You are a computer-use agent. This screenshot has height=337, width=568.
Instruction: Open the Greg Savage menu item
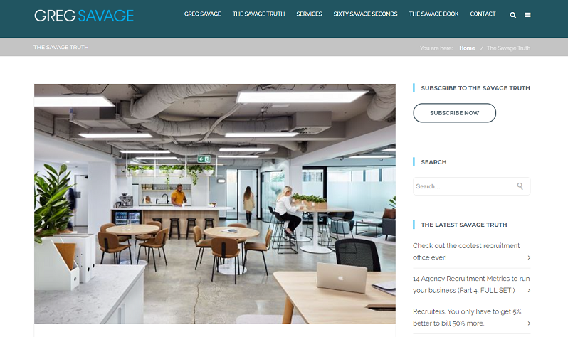tap(202, 14)
